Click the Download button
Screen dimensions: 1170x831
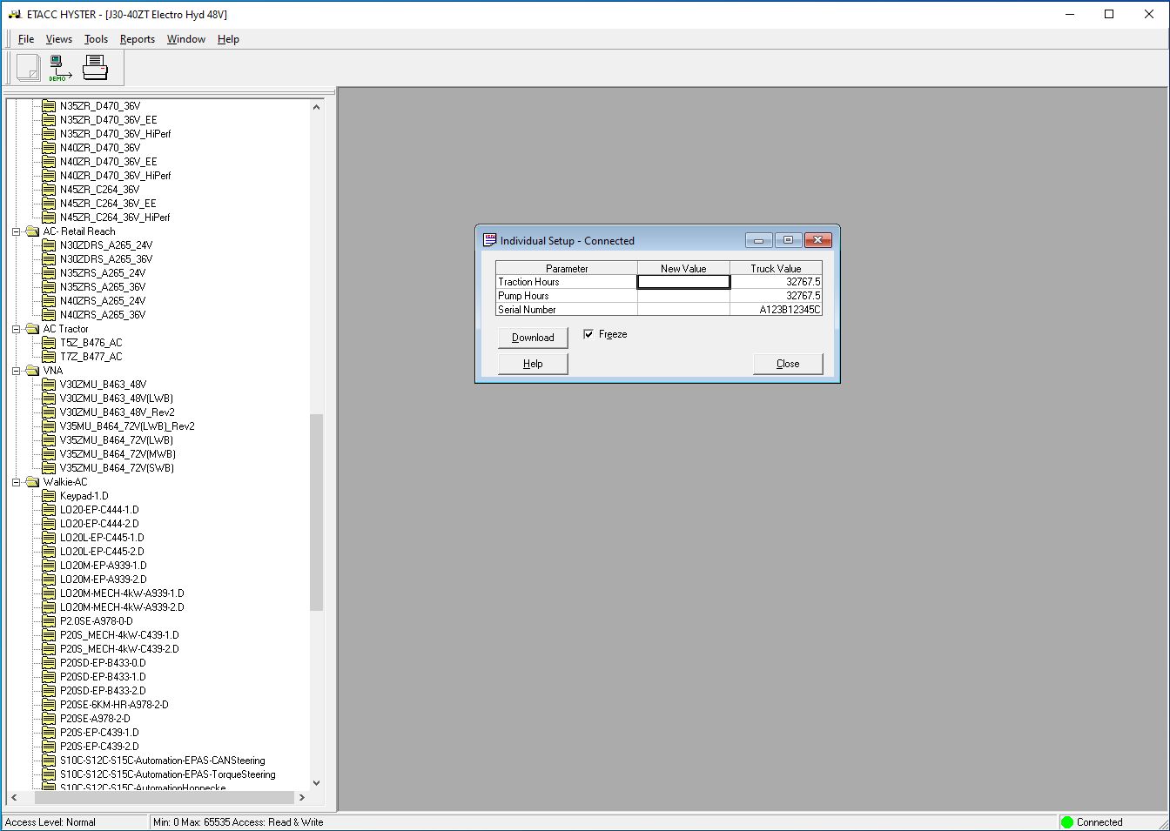pyautogui.click(x=533, y=338)
